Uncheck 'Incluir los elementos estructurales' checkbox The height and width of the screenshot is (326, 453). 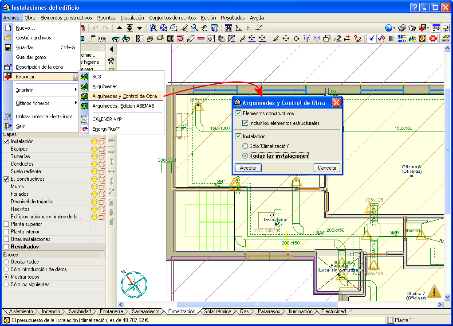[245, 123]
